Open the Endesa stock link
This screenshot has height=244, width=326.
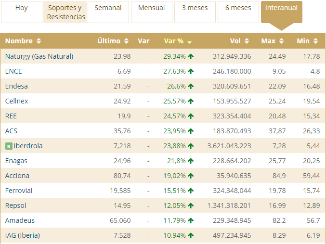coord(16,86)
